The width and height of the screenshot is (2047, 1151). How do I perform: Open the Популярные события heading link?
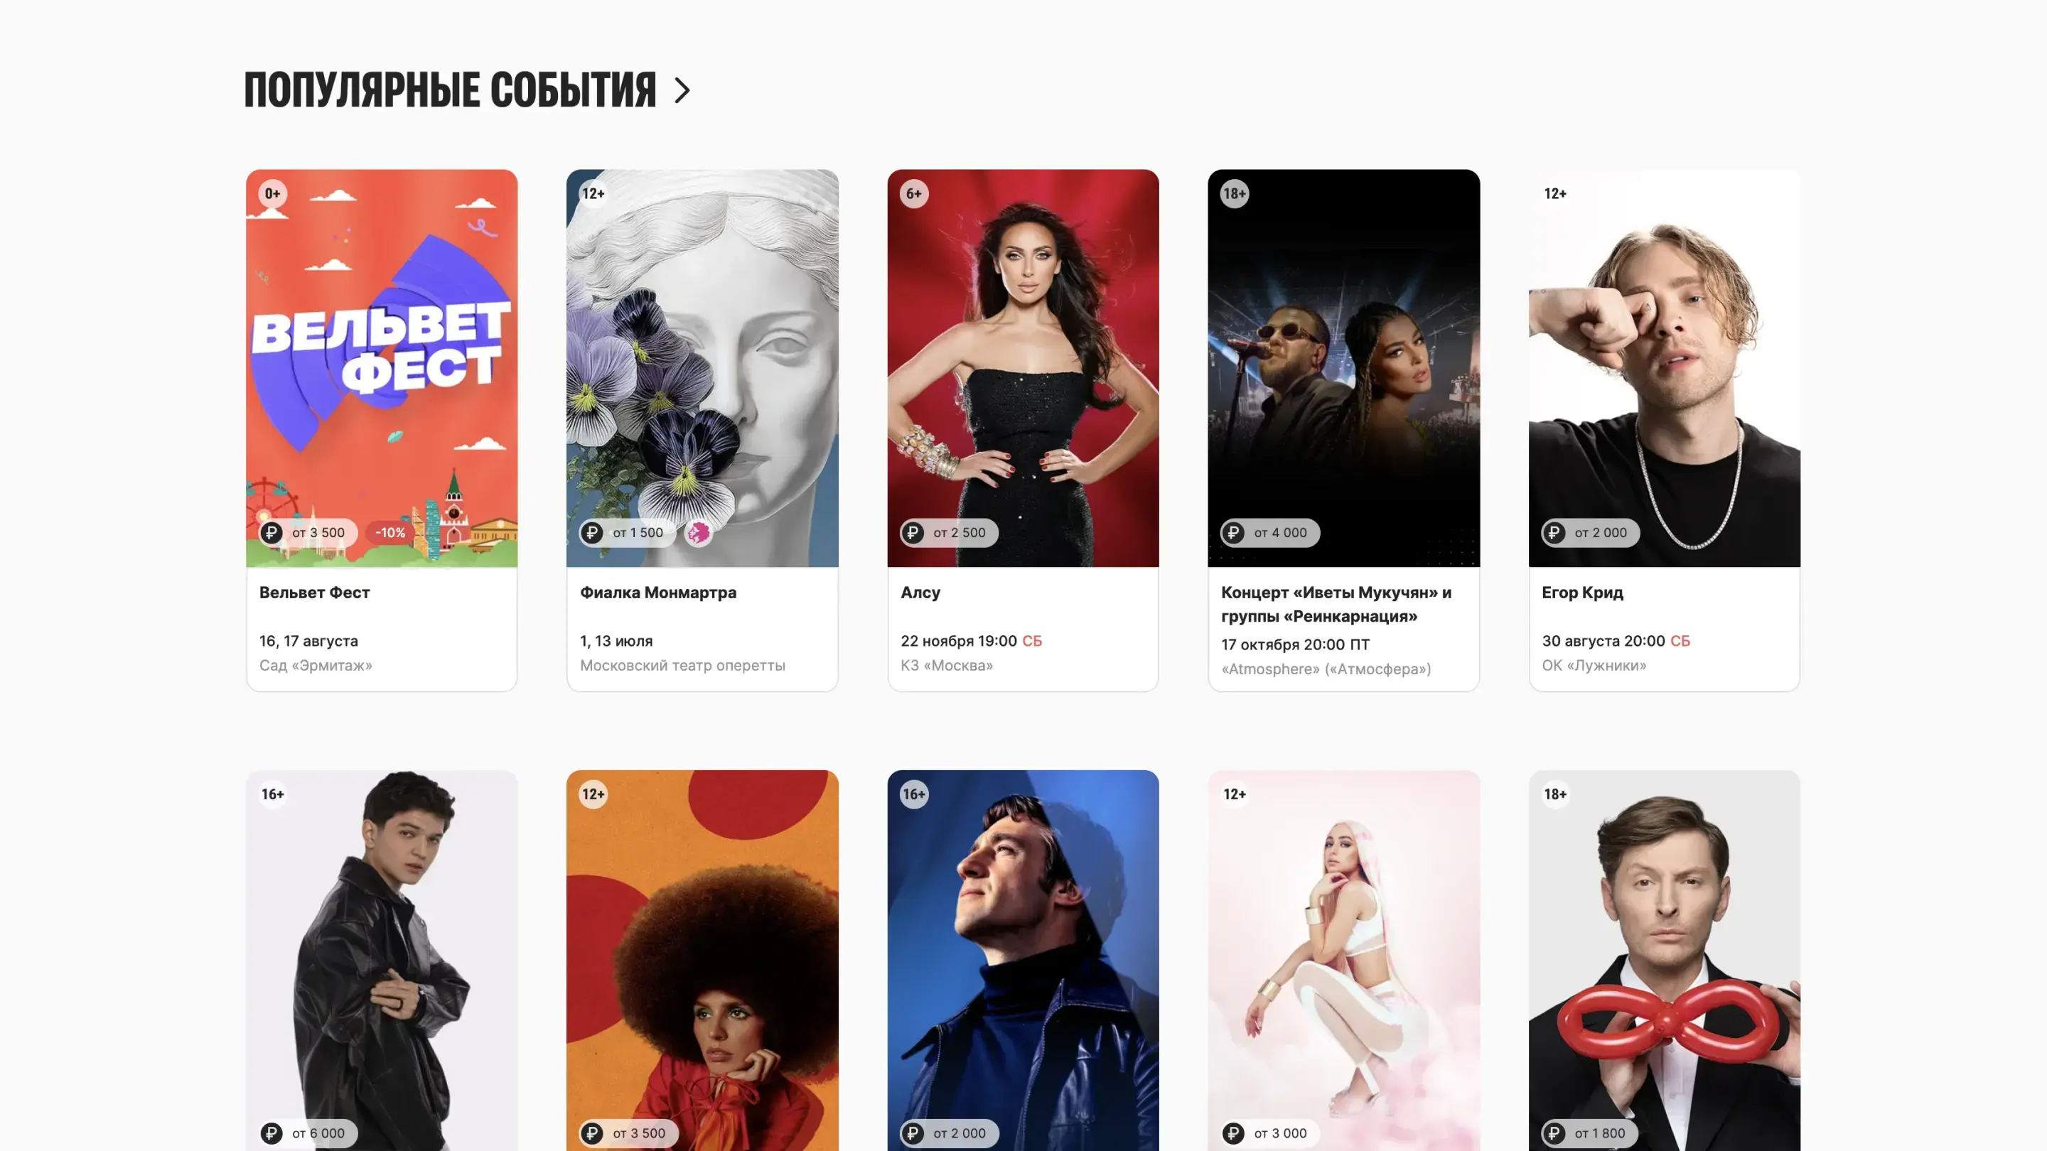450,90
